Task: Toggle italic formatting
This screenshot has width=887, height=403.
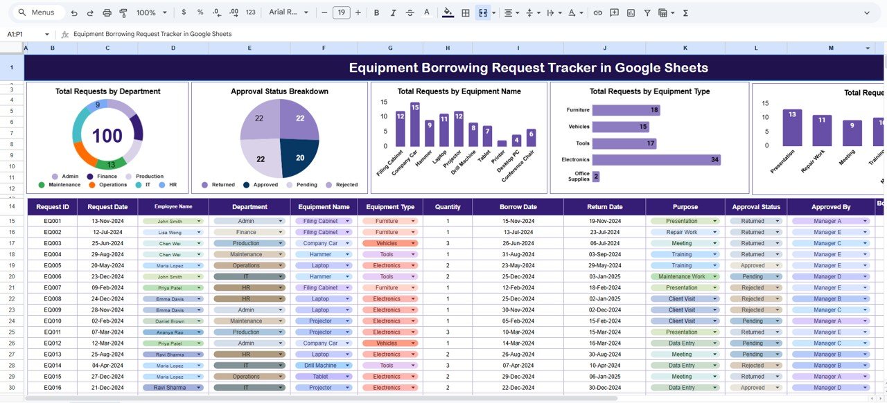Action: 392,12
